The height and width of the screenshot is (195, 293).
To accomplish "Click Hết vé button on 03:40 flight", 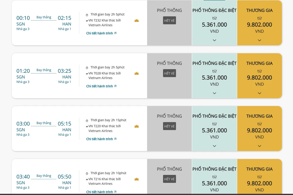I will pyautogui.click(x=169, y=179).
